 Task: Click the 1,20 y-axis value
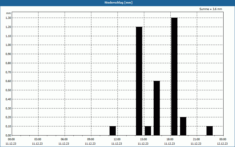pos(8,27)
